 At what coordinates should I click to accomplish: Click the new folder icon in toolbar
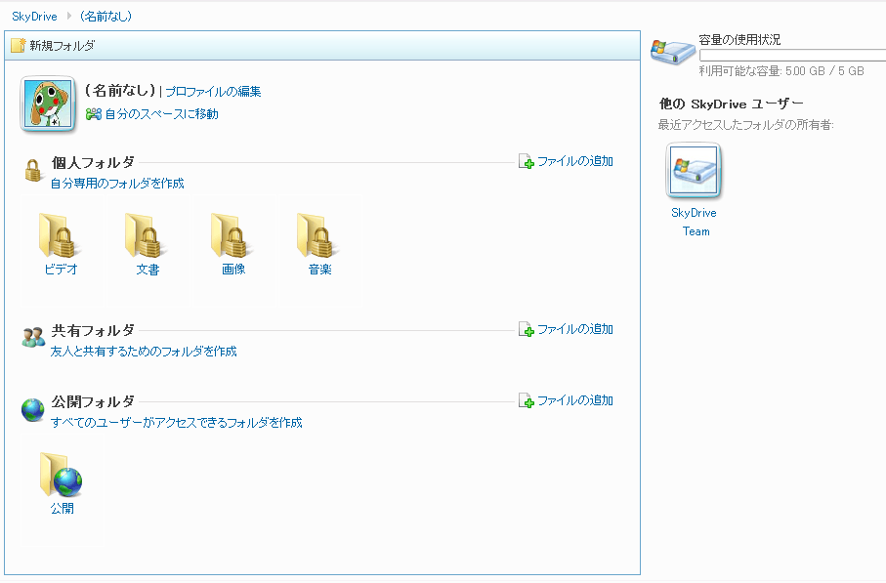(x=19, y=46)
